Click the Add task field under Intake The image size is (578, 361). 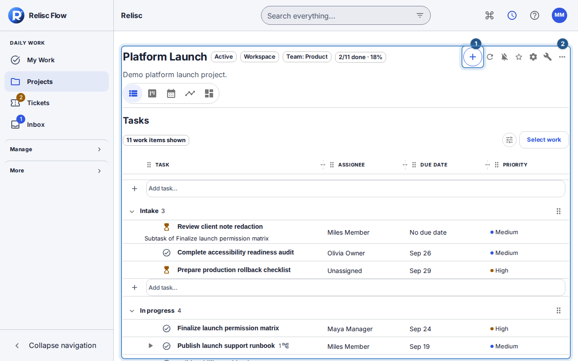(356, 287)
